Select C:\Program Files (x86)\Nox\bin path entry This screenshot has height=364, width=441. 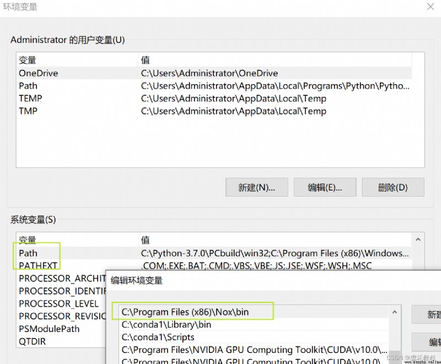[253, 312]
